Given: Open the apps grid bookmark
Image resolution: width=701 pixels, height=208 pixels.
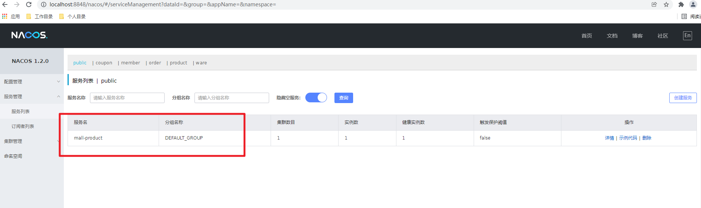Looking at the screenshot, I should click(11, 16).
